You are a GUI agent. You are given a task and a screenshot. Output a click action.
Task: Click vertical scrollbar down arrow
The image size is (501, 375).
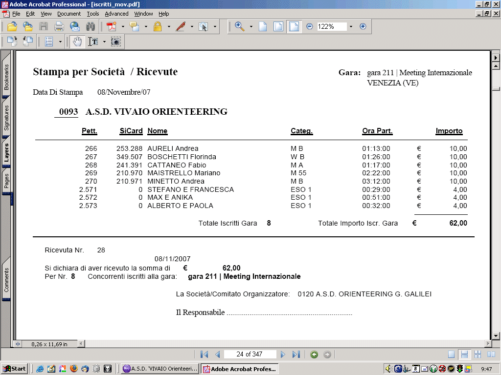tap(496, 336)
